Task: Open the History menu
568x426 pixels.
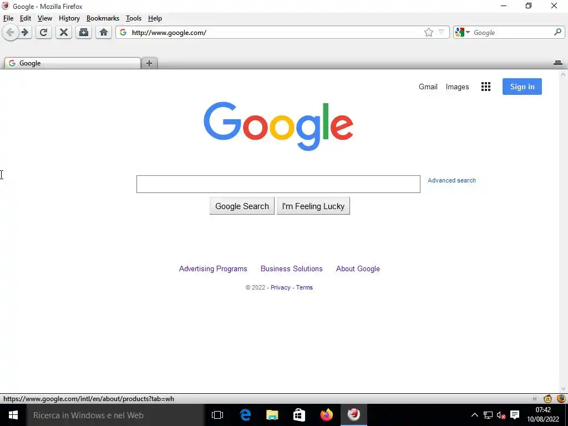Action: point(69,18)
